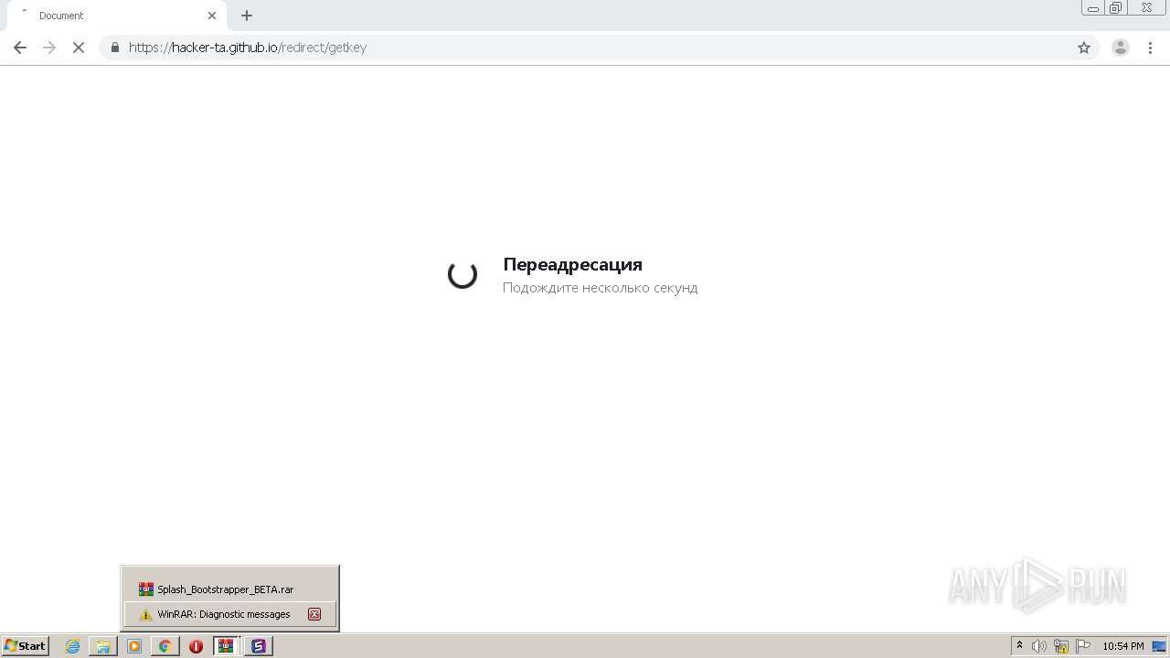
Task: Click the WinRAR taskbar button
Action: (226, 646)
